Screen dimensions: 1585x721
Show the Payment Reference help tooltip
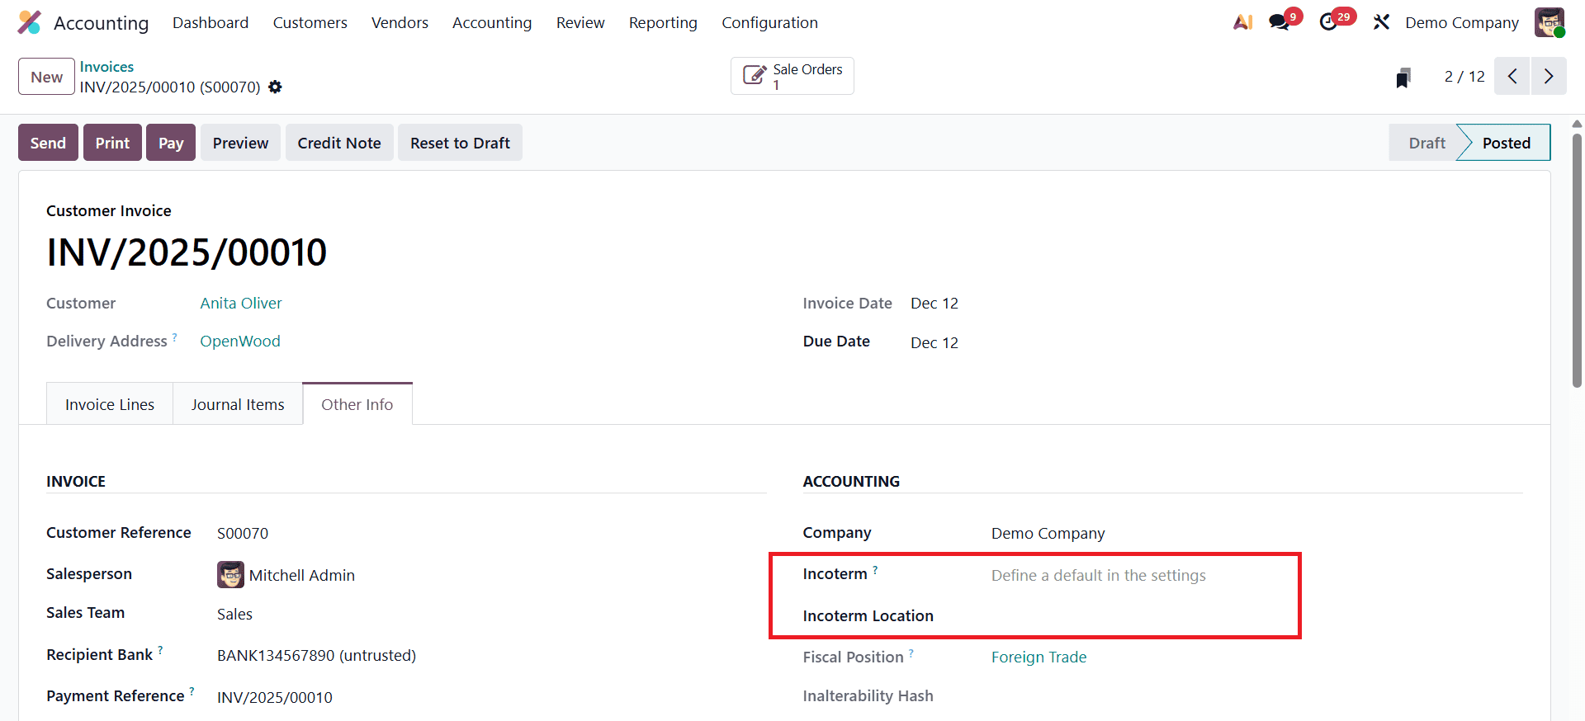point(192,691)
